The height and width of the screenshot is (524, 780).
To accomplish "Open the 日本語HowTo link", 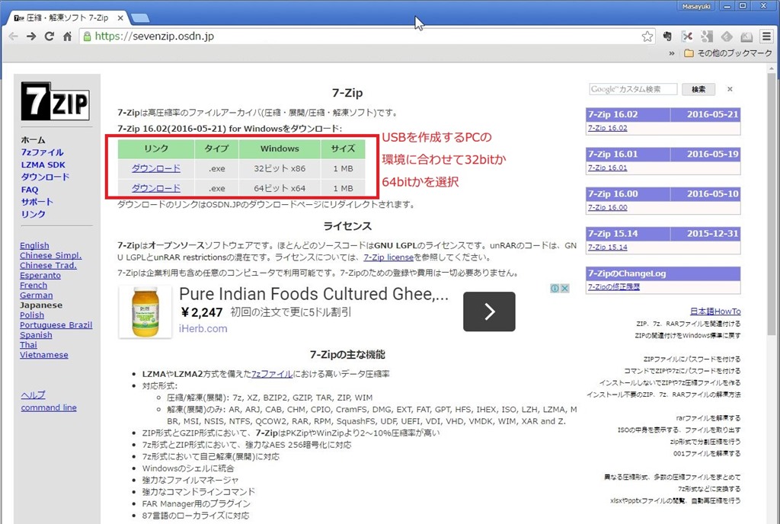I will [715, 312].
